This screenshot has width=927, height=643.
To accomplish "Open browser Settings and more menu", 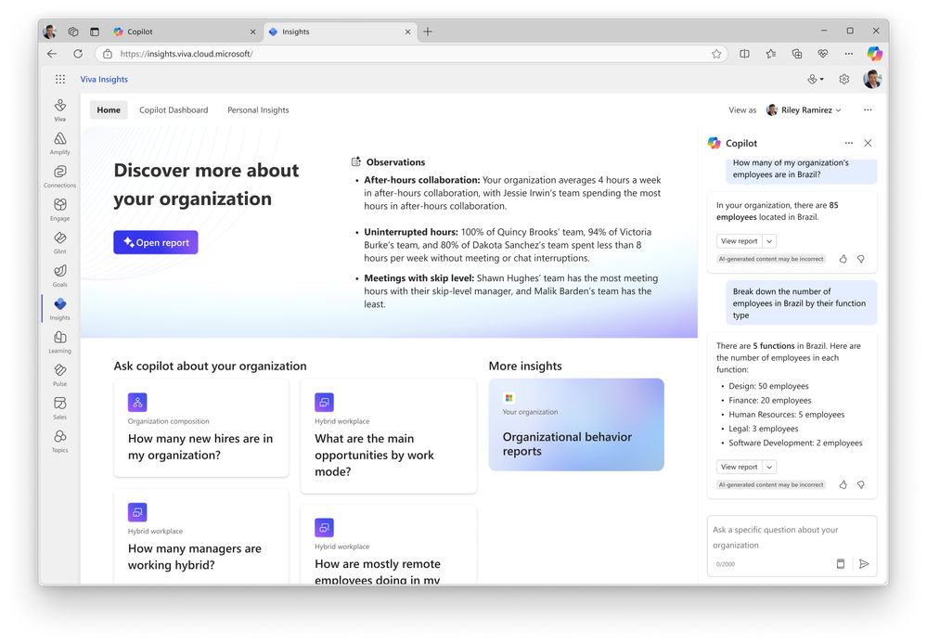I will 848,54.
